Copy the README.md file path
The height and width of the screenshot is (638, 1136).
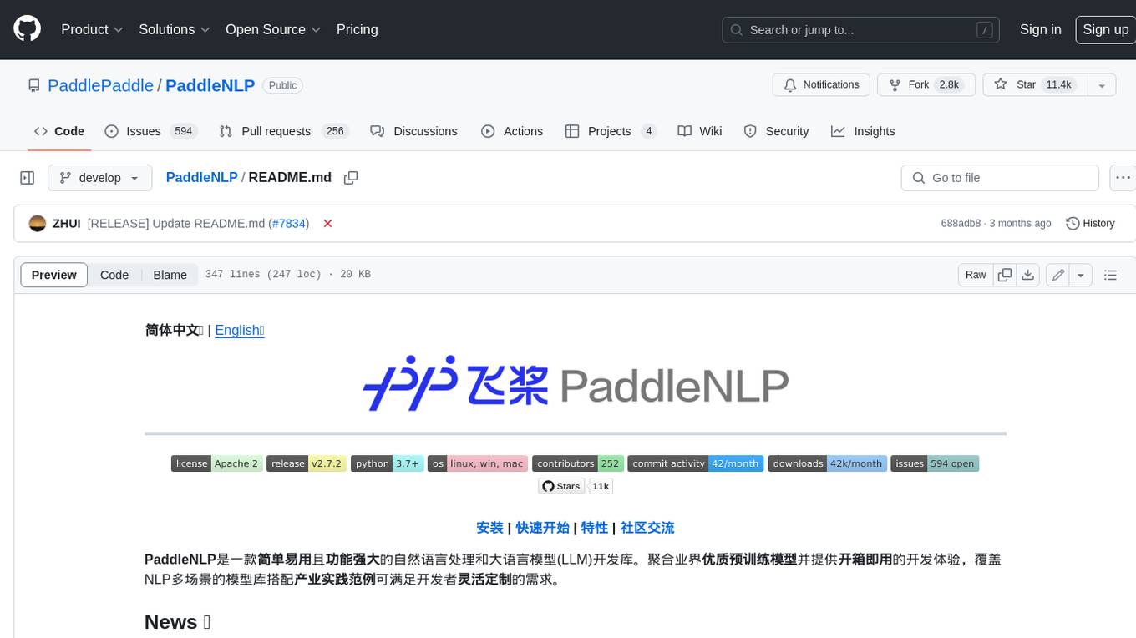tap(351, 178)
